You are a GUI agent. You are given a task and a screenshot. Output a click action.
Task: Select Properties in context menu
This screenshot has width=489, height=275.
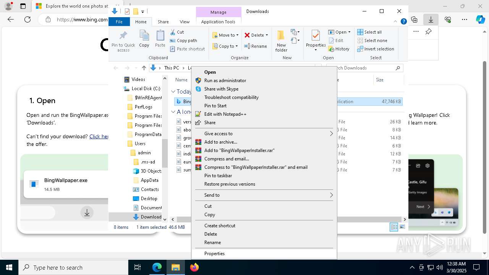pos(264,254)
